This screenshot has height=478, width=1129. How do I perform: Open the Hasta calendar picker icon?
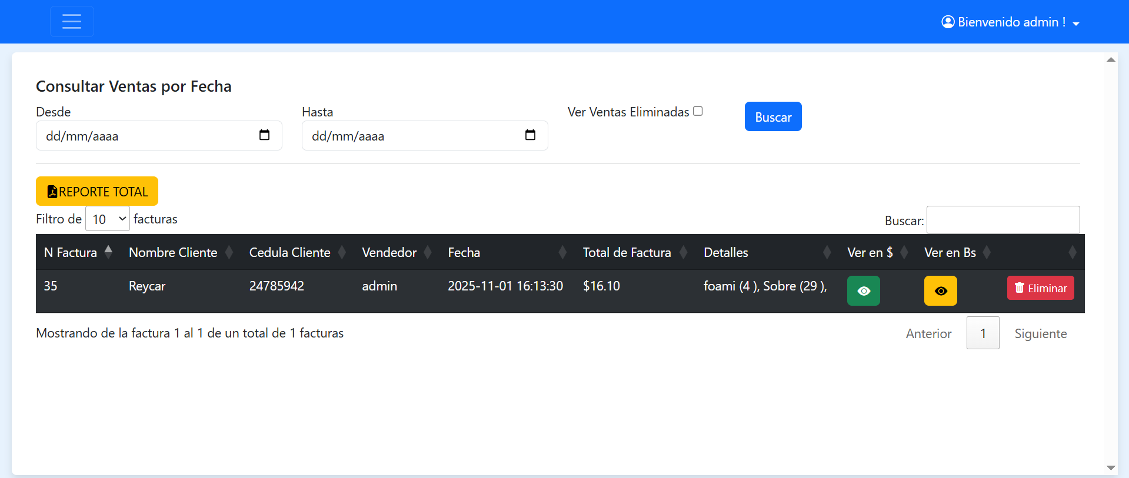(x=530, y=135)
